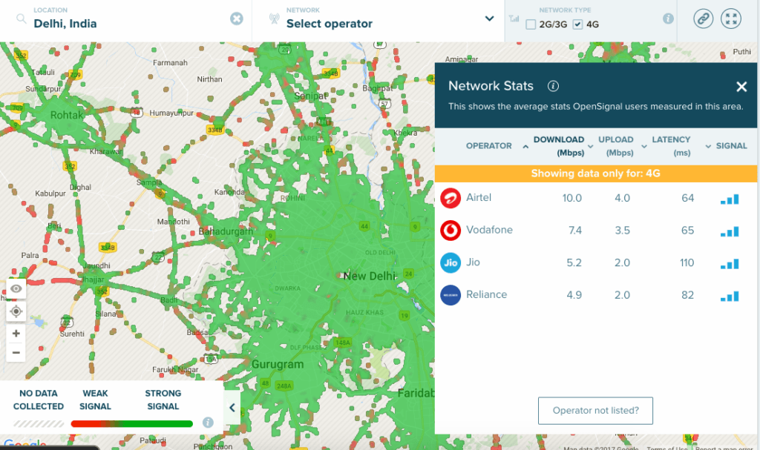760x450 pixels.
Task: Sort table by Upload Mbps column
Action: (x=615, y=146)
